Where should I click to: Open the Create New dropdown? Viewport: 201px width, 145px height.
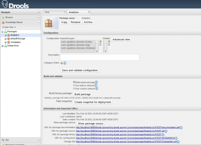[9, 27]
